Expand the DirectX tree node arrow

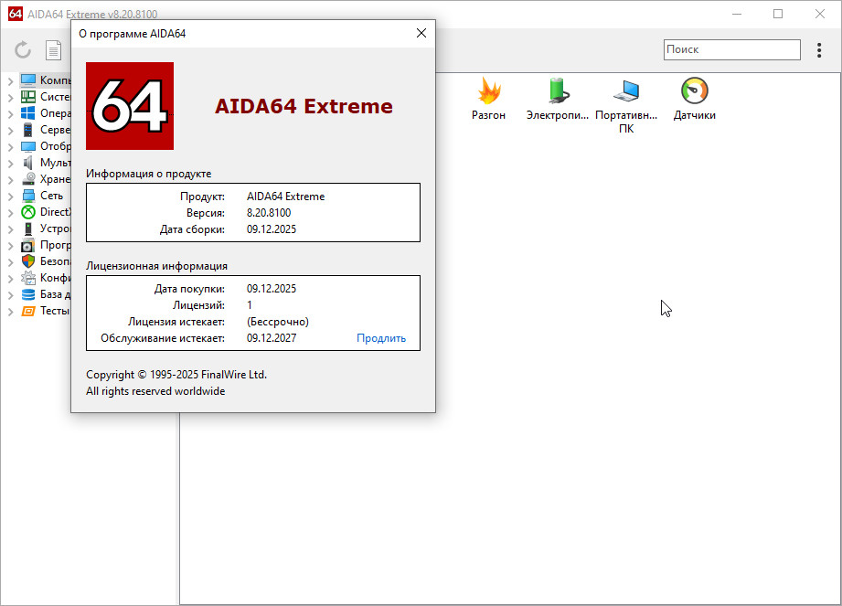click(x=10, y=212)
